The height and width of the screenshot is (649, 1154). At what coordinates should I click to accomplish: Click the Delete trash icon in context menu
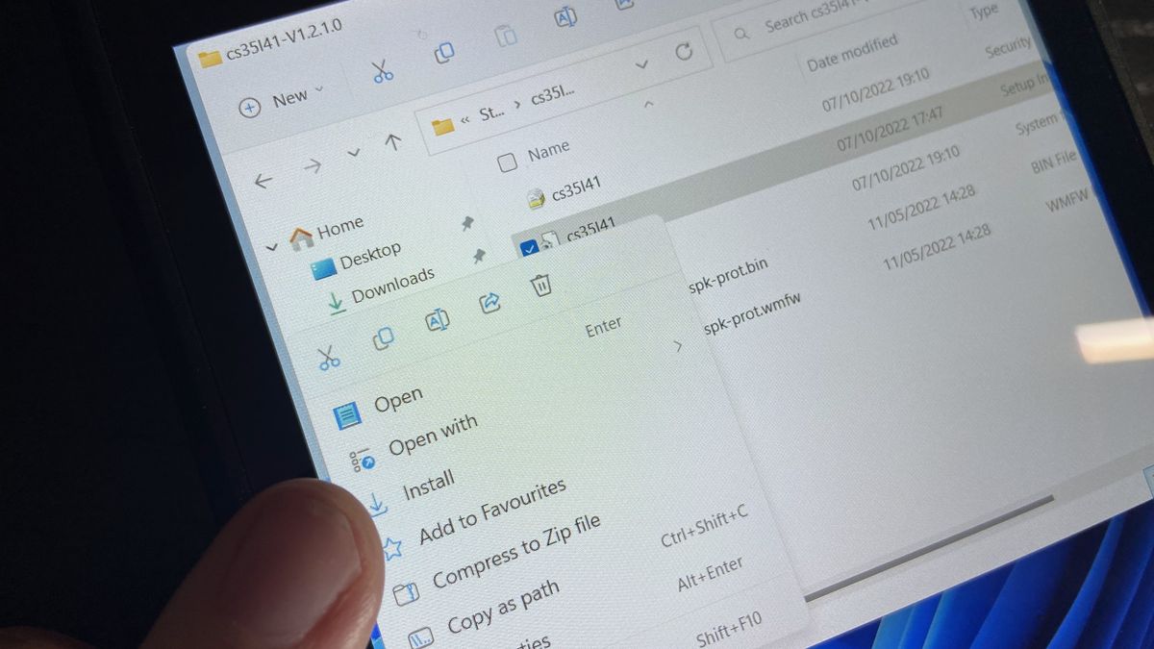point(541,285)
